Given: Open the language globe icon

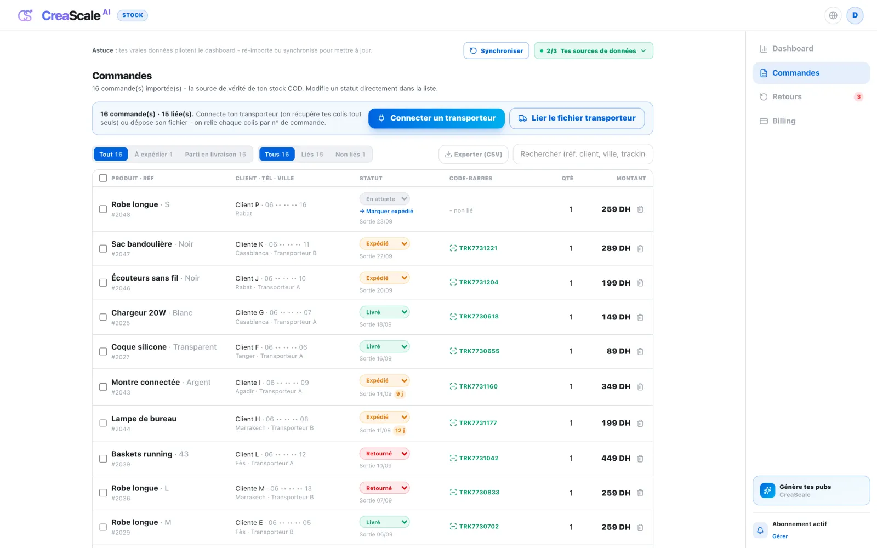Looking at the screenshot, I should [833, 15].
